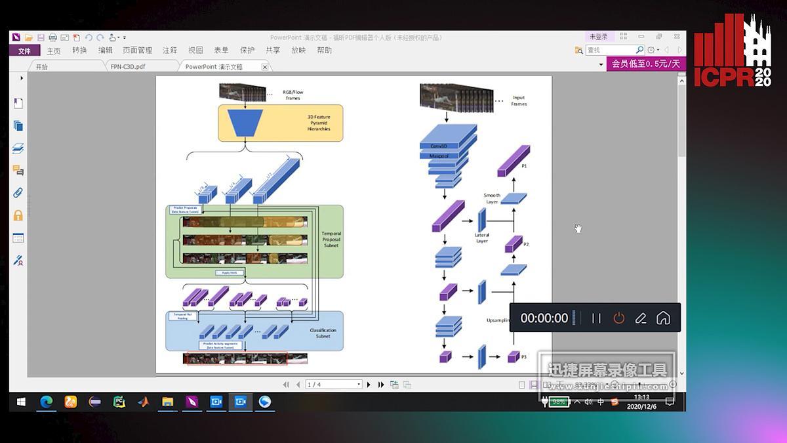Expand the left navigation panel arrow
Viewport: 787px width, 443px height.
click(x=22, y=78)
